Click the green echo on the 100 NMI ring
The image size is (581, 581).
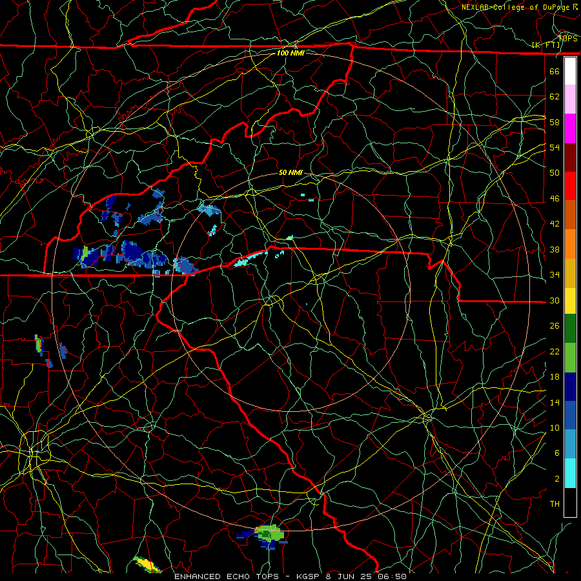click(269, 533)
